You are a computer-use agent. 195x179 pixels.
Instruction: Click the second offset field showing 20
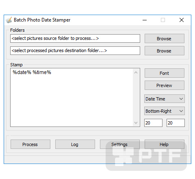point(175,123)
